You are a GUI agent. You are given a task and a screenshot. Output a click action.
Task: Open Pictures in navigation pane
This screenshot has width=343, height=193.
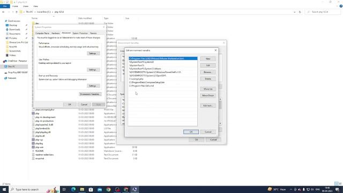pyautogui.click(x=13, y=38)
